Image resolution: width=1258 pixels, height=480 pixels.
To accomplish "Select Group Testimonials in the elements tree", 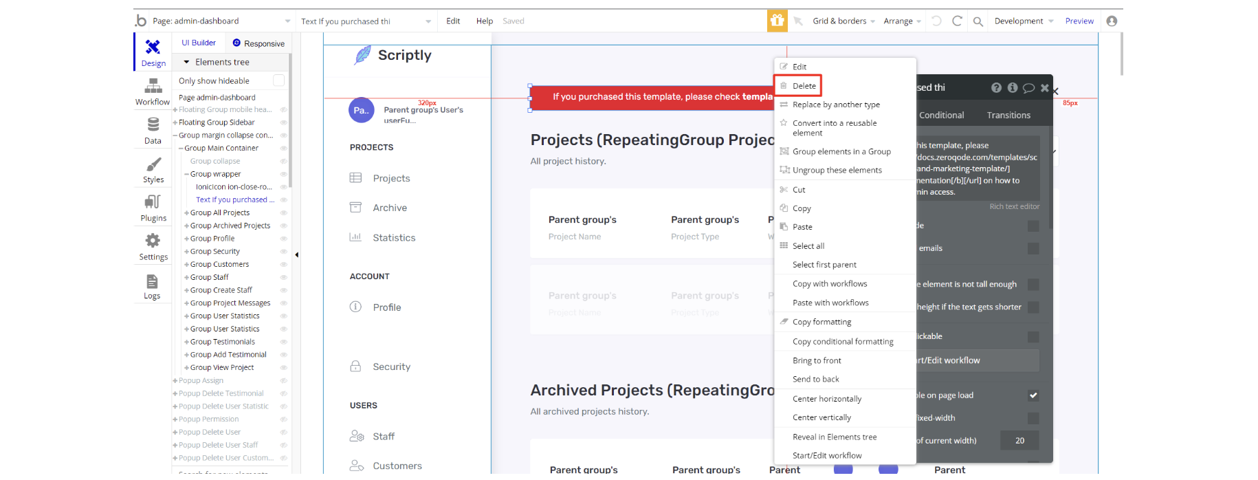I will (x=222, y=342).
